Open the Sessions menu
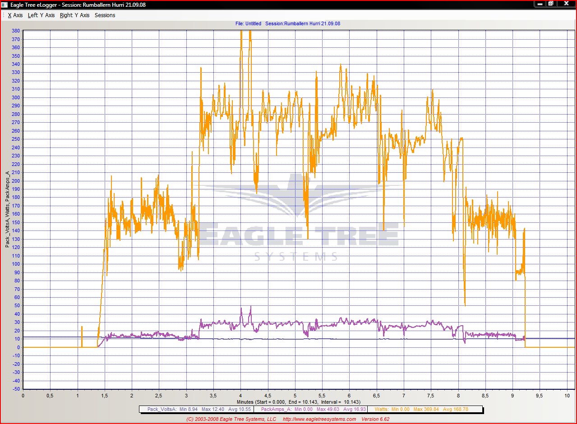This screenshot has height=424, width=577. (105, 15)
